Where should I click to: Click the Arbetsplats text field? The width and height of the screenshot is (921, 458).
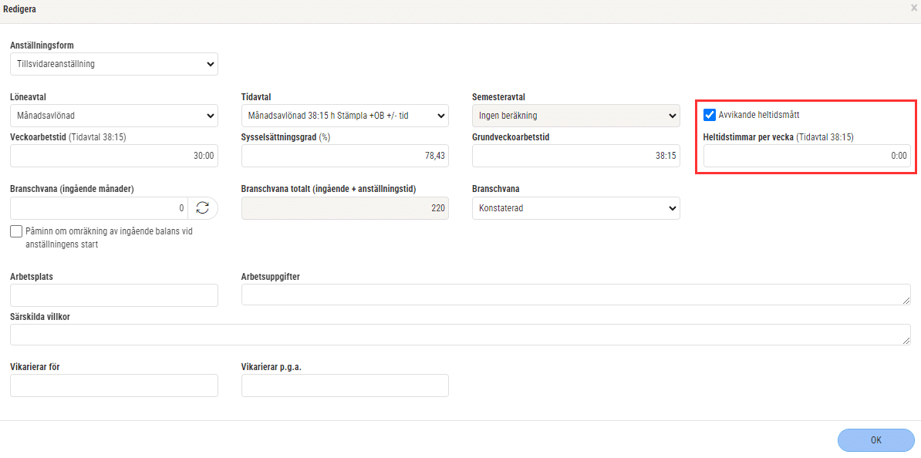point(114,295)
